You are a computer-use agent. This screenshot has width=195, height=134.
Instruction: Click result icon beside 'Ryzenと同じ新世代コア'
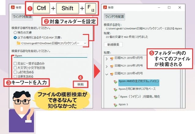pos(116,89)
